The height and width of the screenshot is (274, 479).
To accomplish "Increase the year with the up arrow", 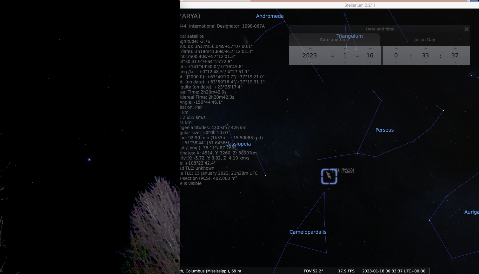I will (310, 48).
